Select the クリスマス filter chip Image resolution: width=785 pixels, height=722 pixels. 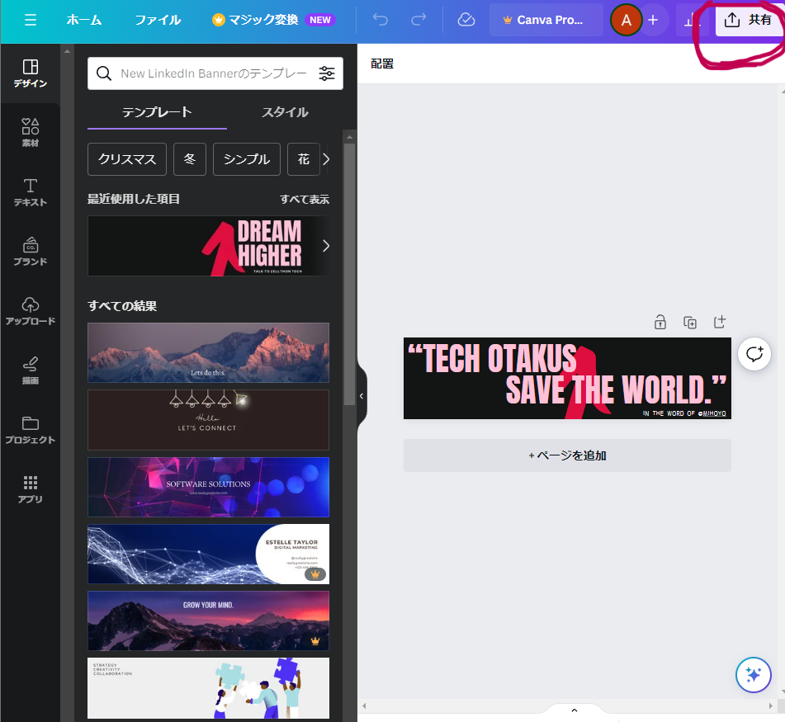click(x=127, y=159)
